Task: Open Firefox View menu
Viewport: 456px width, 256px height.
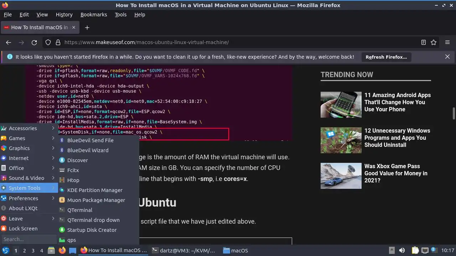Action: [42, 15]
